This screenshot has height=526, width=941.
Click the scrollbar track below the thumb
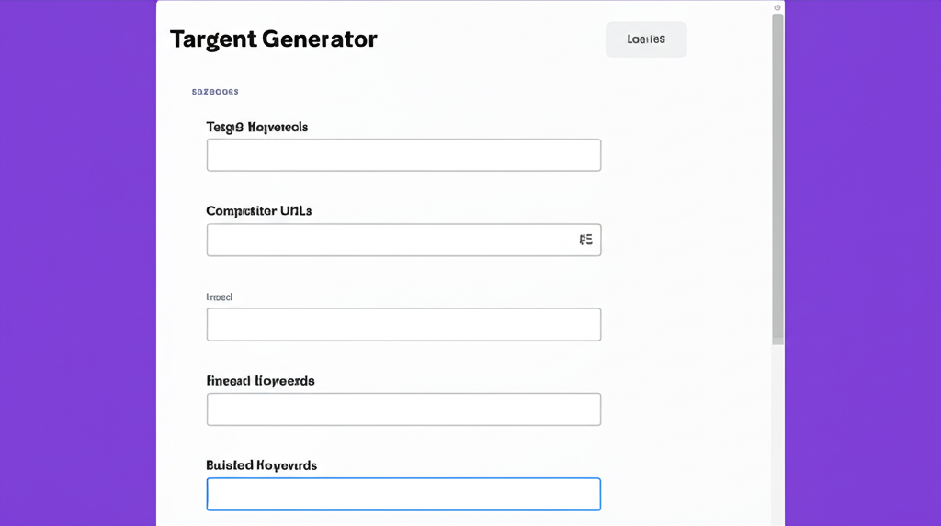click(x=777, y=431)
